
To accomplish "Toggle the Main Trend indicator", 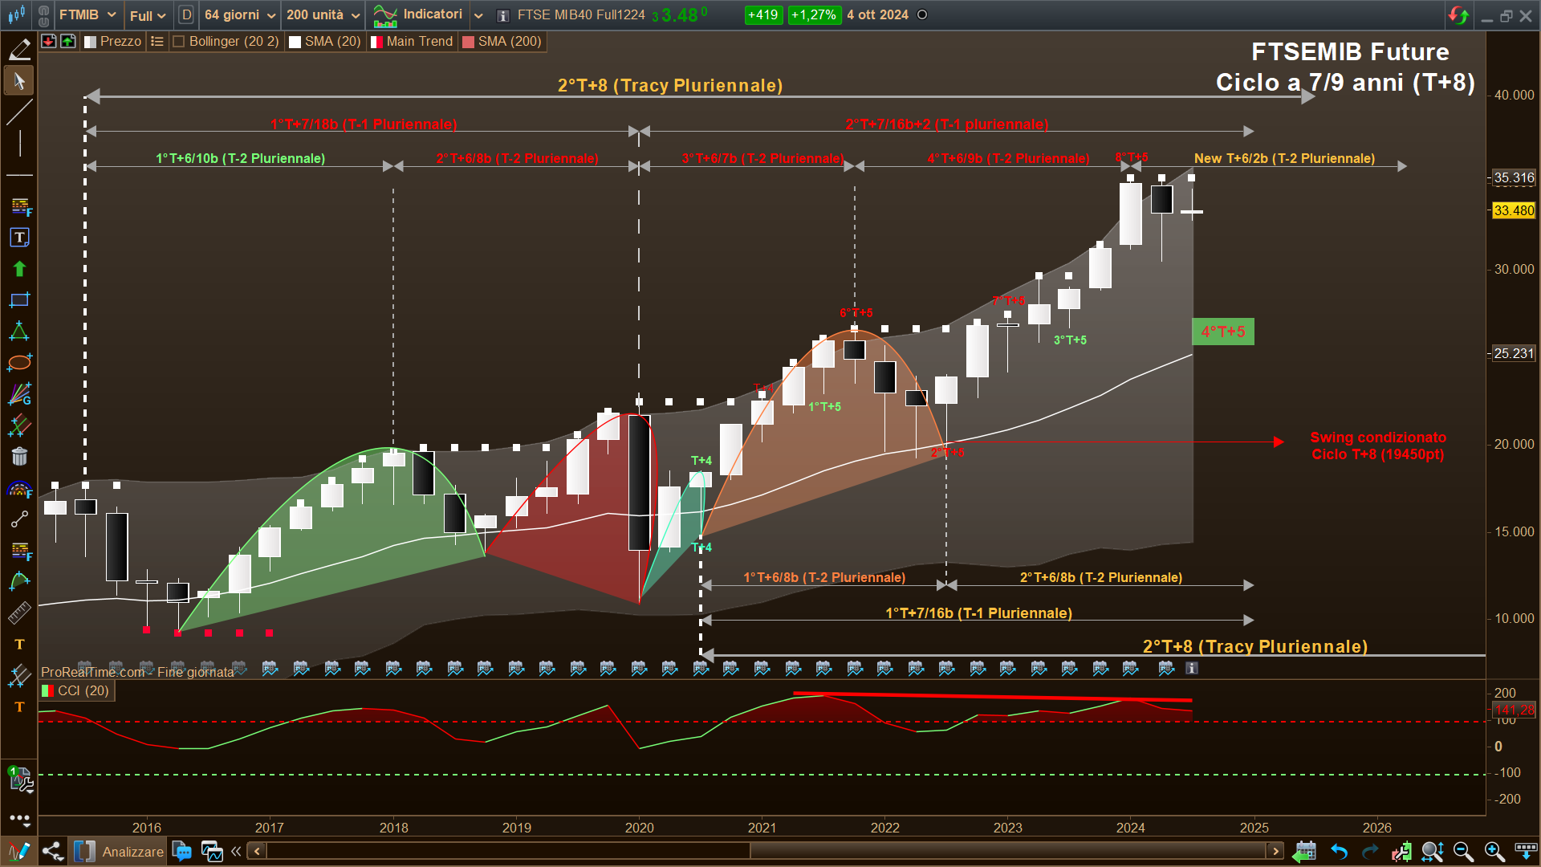I will click(x=412, y=42).
